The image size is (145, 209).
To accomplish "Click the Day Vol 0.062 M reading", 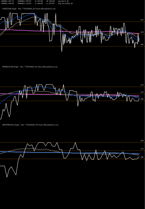I will 65,3.
